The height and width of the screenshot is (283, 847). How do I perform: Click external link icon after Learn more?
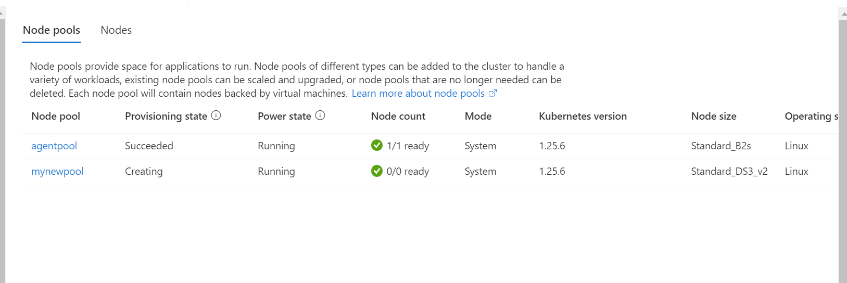click(492, 93)
